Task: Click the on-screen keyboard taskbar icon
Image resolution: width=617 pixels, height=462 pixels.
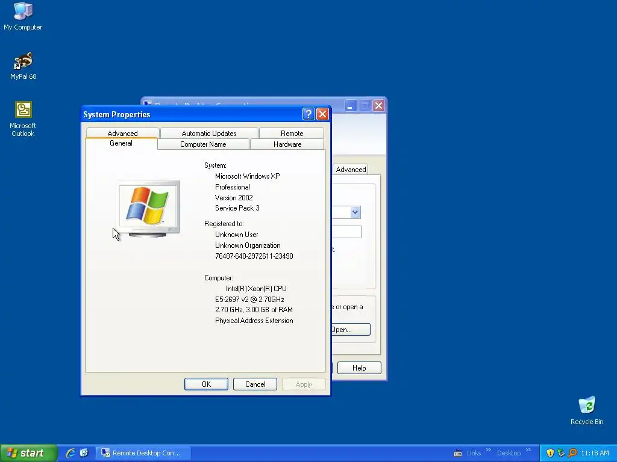Action: [458, 453]
